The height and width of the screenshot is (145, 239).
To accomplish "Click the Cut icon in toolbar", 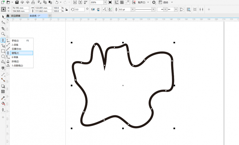I will 39,2.
